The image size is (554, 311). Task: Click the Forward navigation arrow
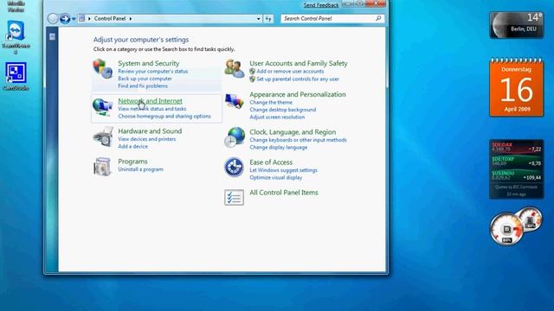[65, 18]
